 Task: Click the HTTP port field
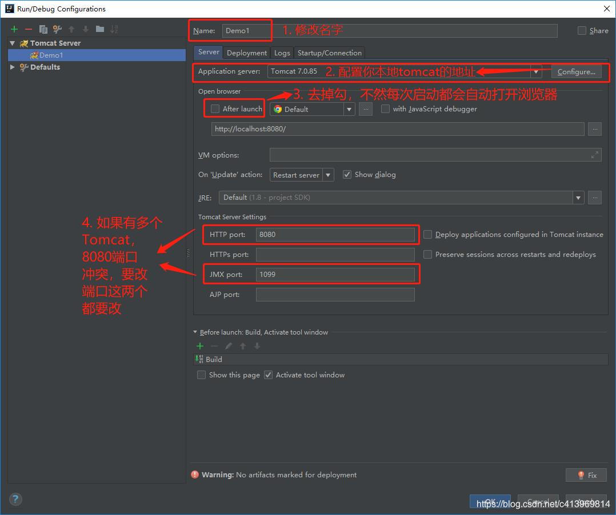(335, 235)
